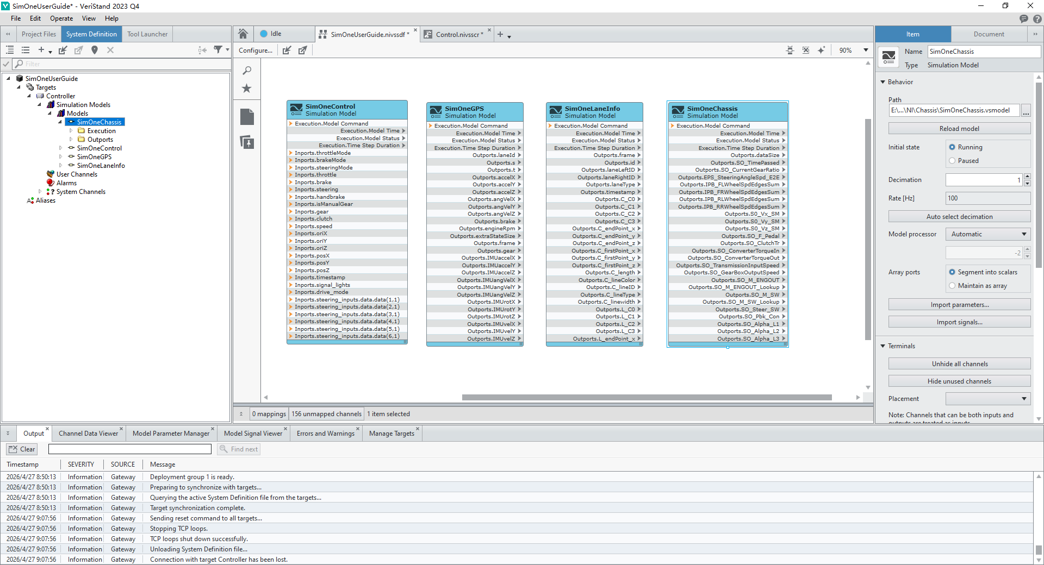The height and width of the screenshot is (565, 1044).
Task: Click the new tab plus icon
Action: click(500, 34)
